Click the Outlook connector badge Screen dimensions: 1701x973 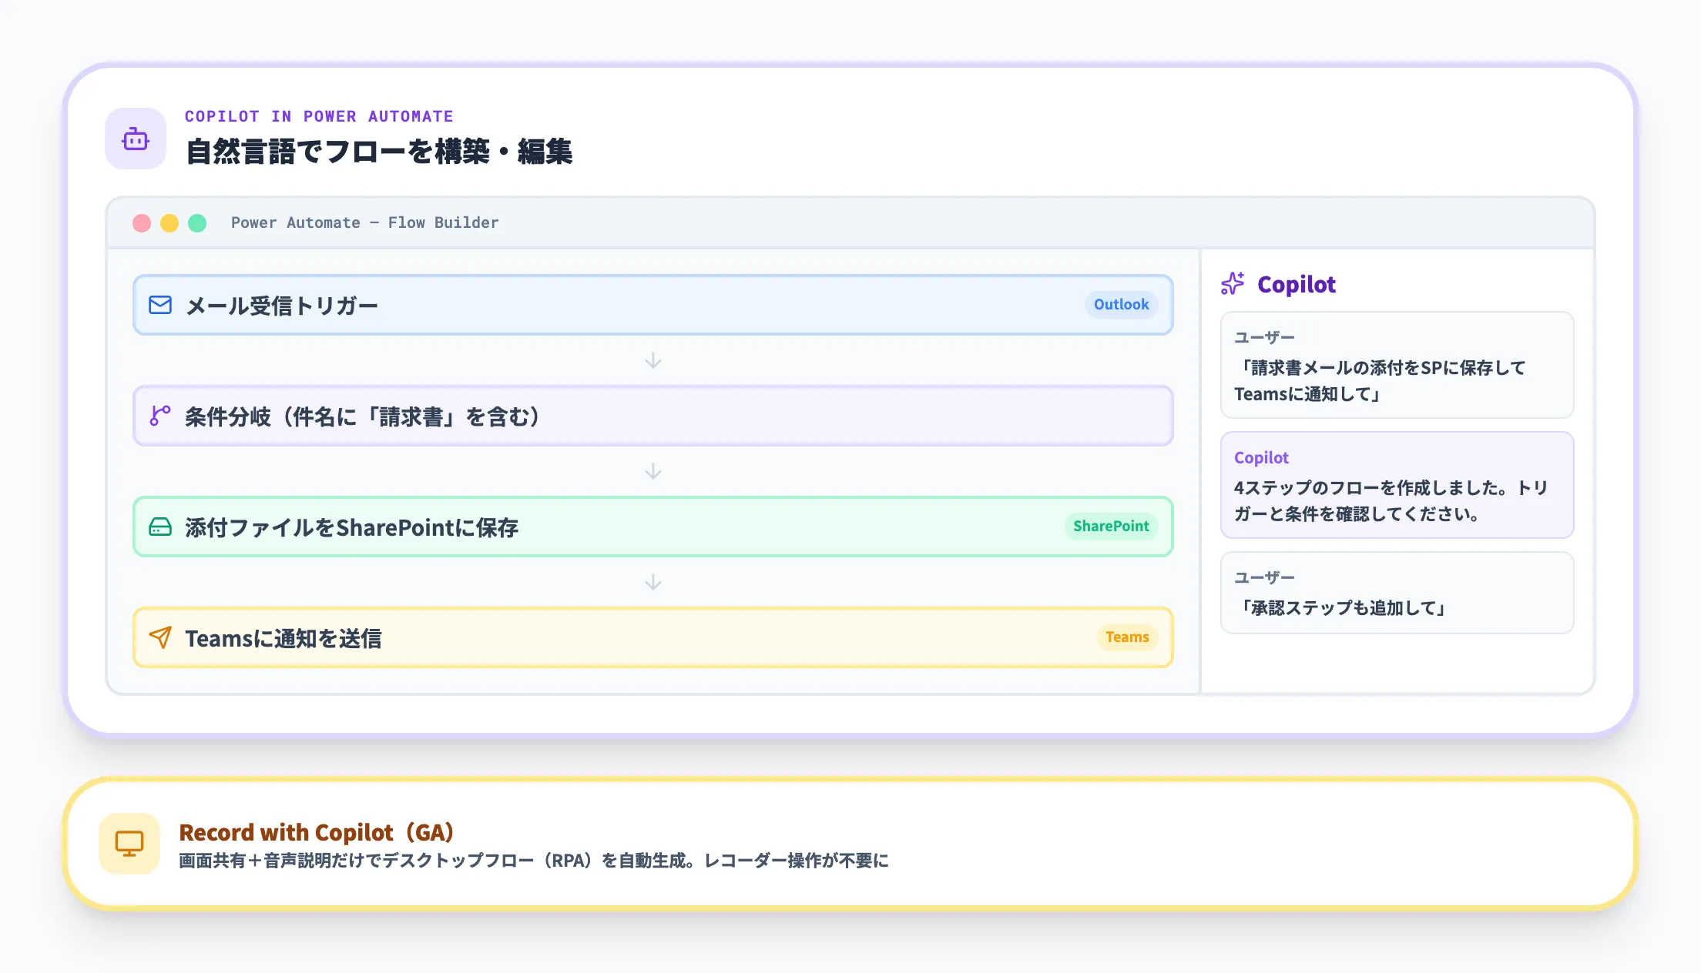[x=1121, y=305]
